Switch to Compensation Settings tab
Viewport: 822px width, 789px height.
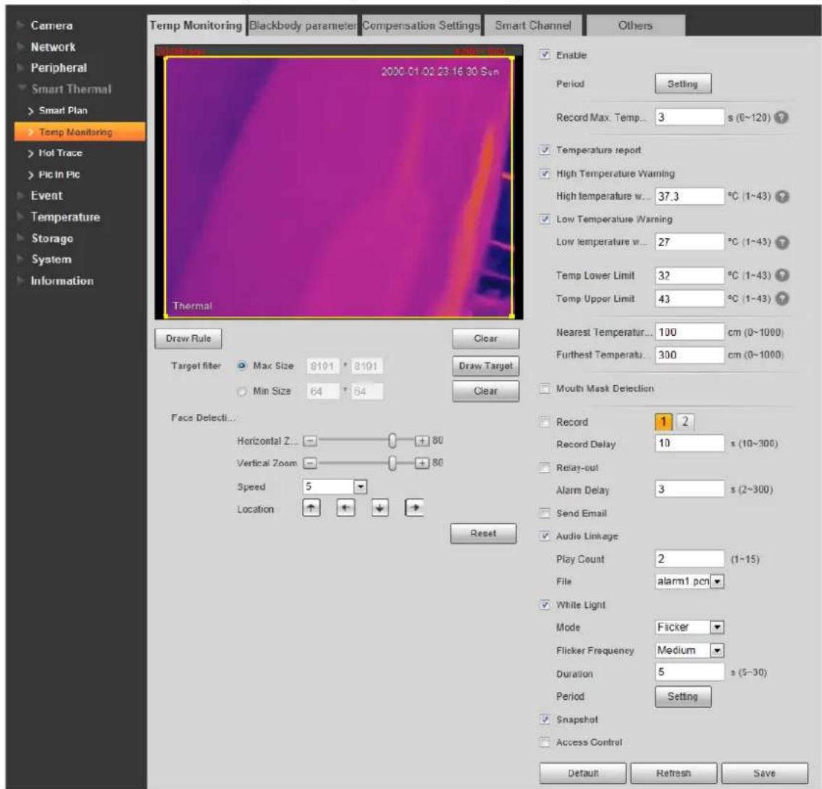[421, 25]
